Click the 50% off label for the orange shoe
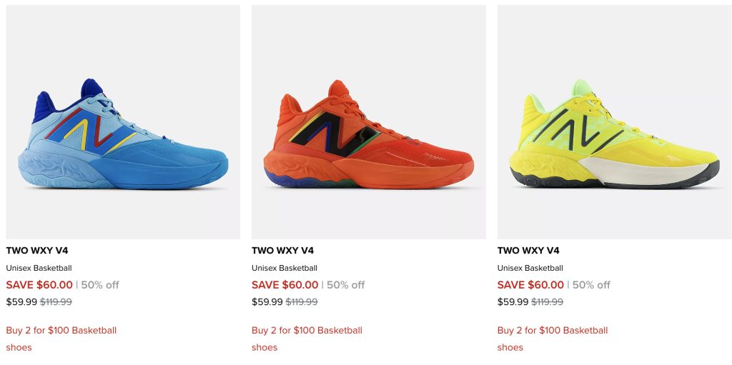 [x=346, y=285]
